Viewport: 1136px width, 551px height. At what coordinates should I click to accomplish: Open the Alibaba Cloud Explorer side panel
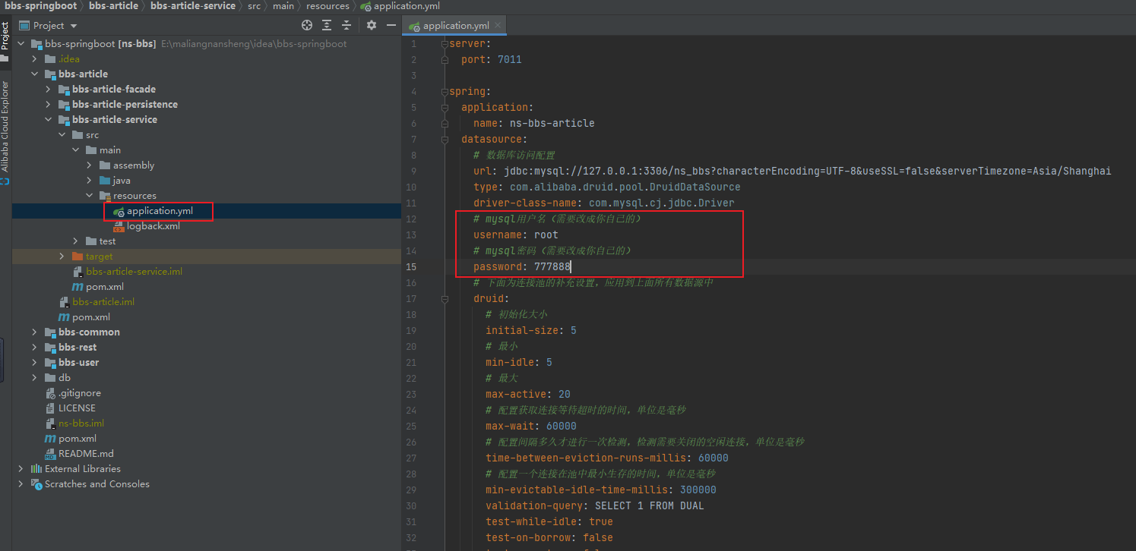click(x=5, y=126)
